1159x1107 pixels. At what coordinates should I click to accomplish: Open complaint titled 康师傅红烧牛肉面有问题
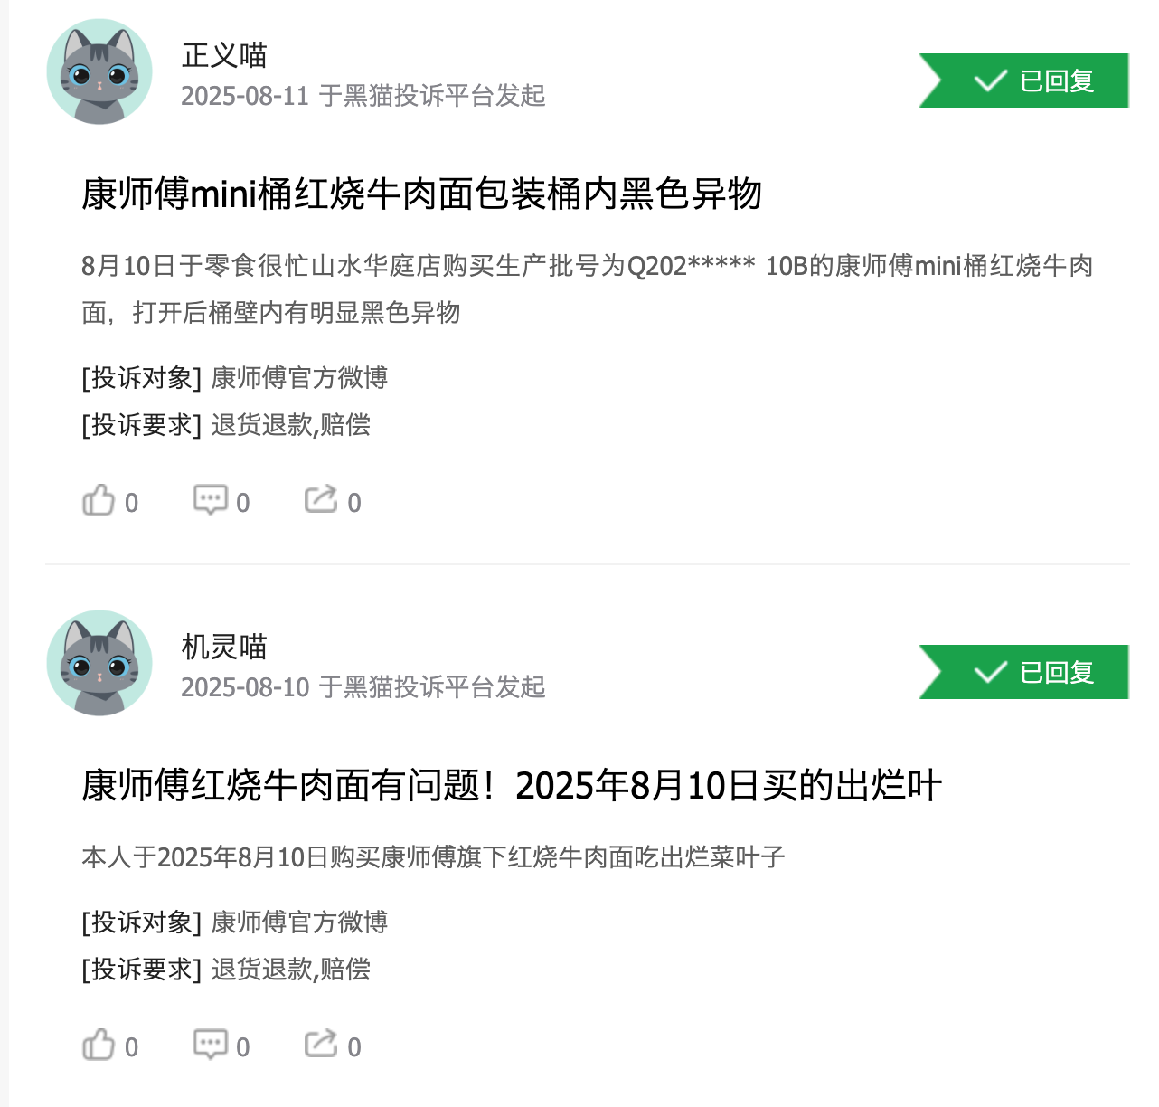[511, 785]
